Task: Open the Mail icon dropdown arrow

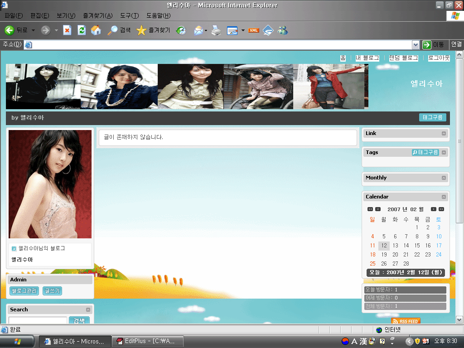Action: pos(206,30)
